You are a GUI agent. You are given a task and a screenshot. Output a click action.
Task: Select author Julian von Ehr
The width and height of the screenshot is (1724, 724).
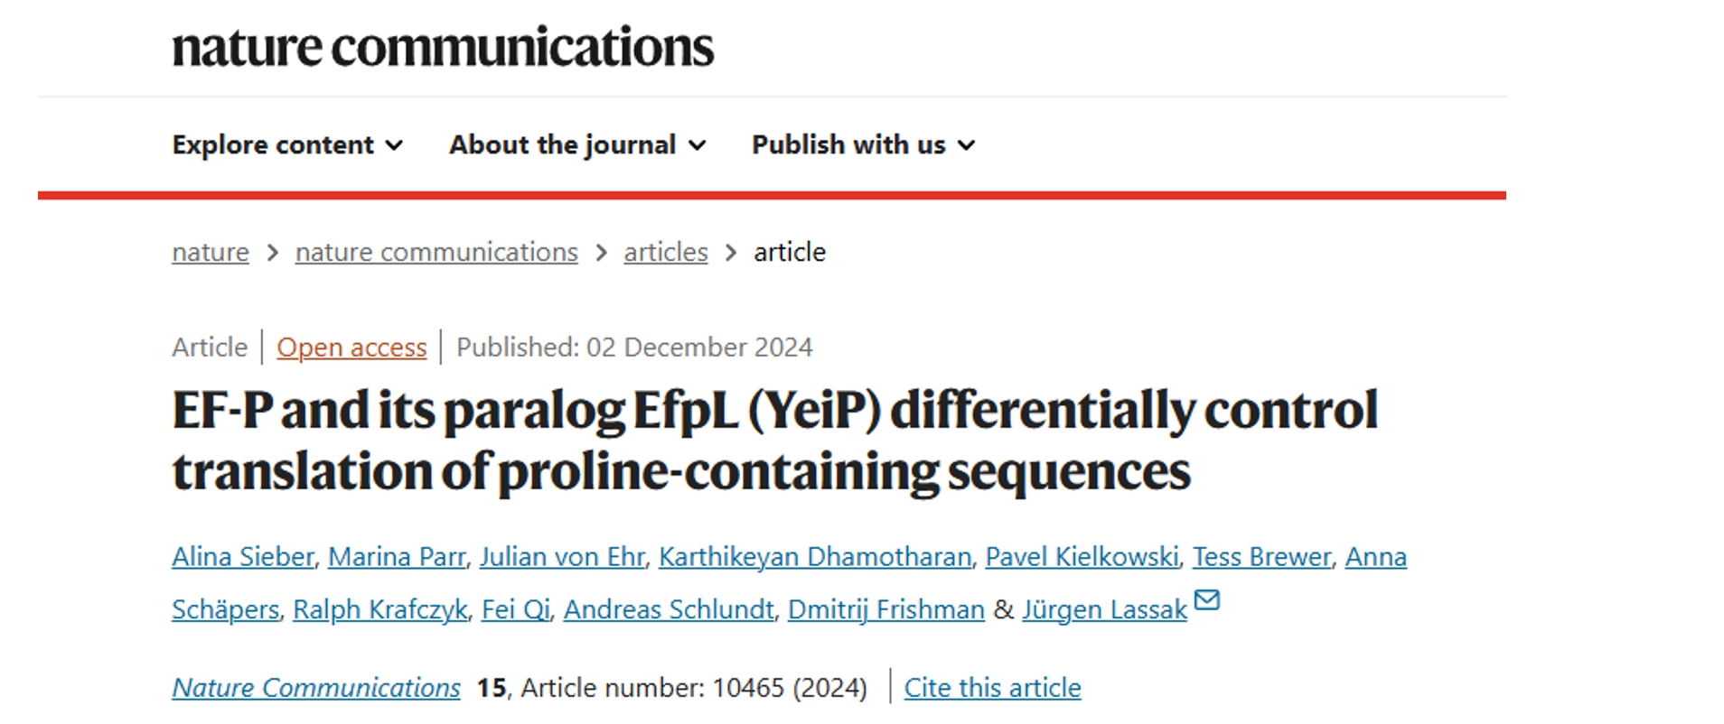(x=562, y=557)
